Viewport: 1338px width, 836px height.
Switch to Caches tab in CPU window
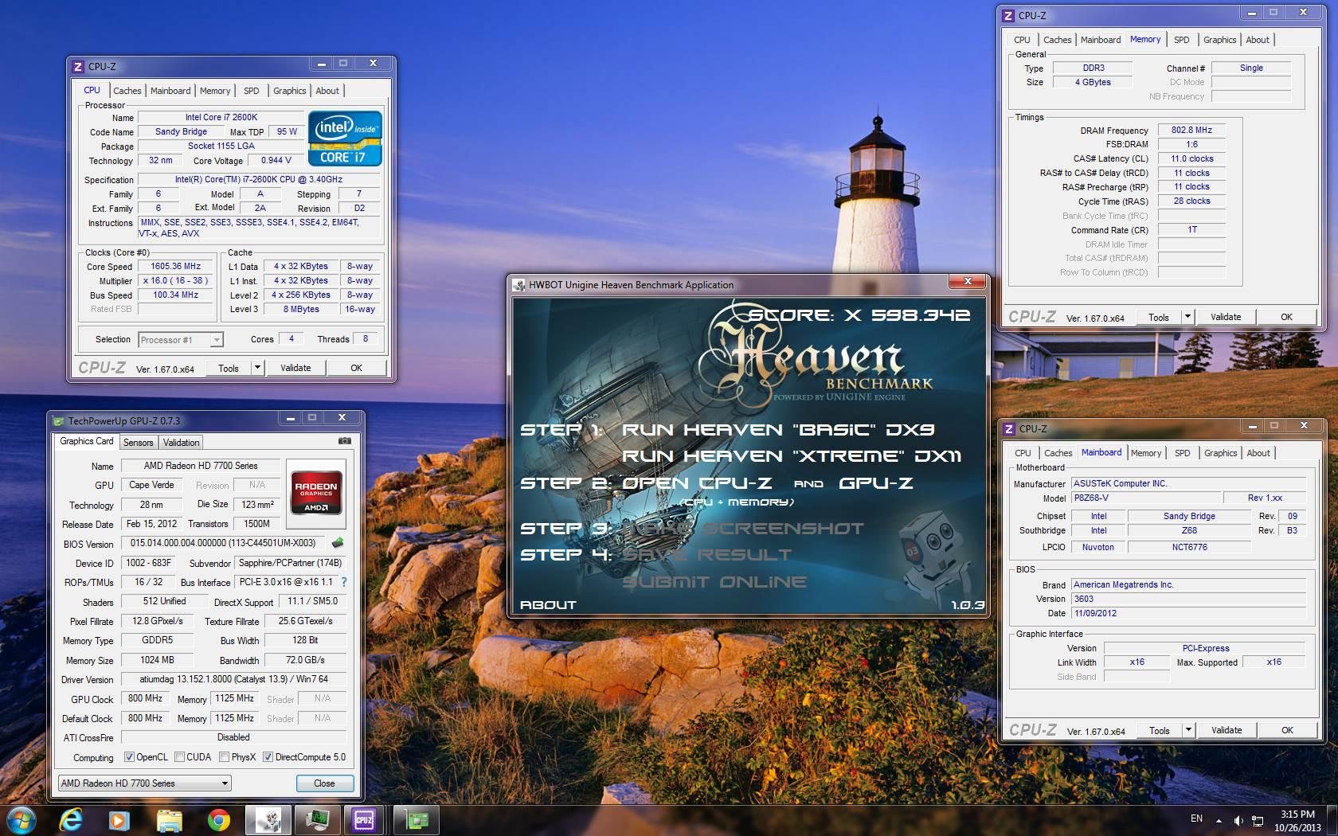127,91
